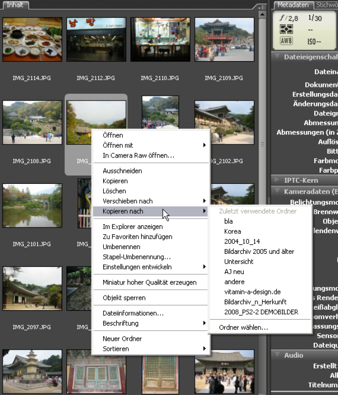Viewport: 338px width, 395px height.
Task: Switch to the Stichwörter tab
Action: coord(326,5)
